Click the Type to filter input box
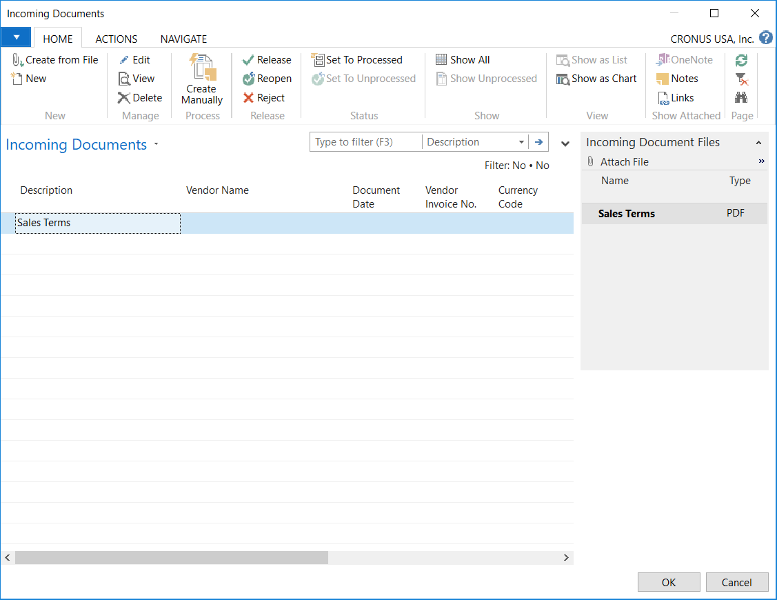This screenshot has width=777, height=600. [365, 142]
